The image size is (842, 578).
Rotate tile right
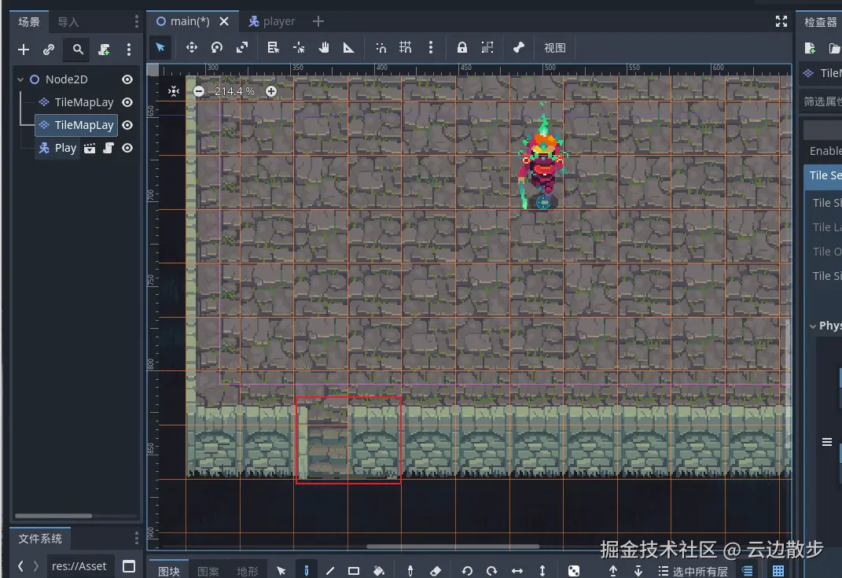[x=492, y=570]
